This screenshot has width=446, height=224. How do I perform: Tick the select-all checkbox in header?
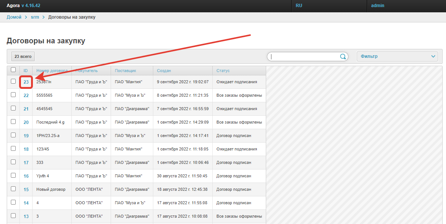coord(13,70)
